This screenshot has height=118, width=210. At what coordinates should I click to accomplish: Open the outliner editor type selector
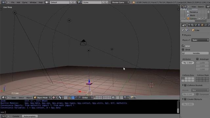(x=184, y=7)
